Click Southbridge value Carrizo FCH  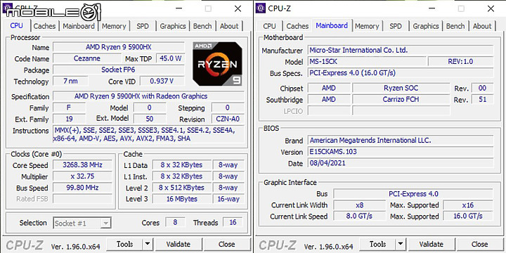pos(401,99)
